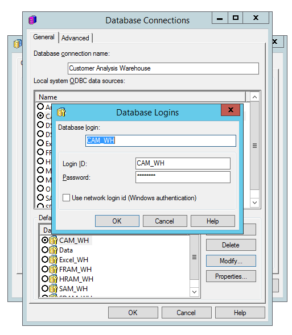Click the Database Connections window title icon

click(x=32, y=20)
